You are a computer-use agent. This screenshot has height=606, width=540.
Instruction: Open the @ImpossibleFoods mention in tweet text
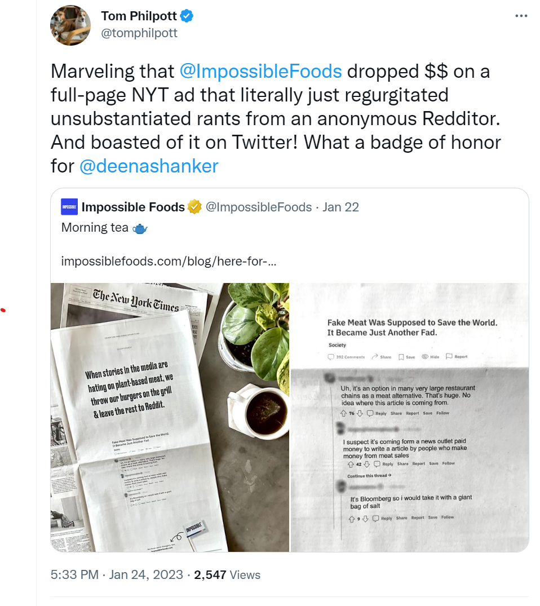[260, 72]
